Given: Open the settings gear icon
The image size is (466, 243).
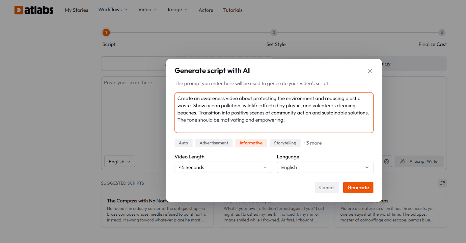Looking at the screenshot, I should coord(386,161).
